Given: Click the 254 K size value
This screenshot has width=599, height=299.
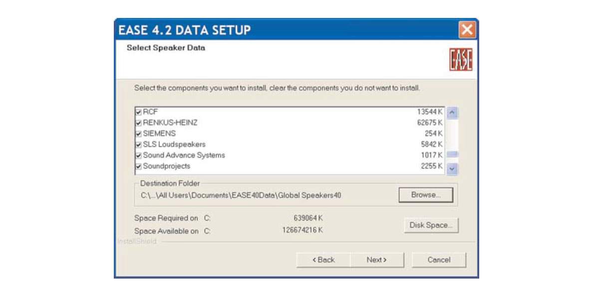Looking at the screenshot, I should pyautogui.click(x=434, y=134).
